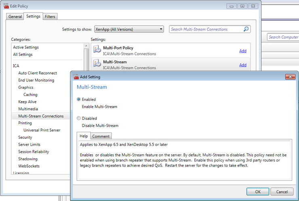
Task: Select Auto Client Reconnect category
Action: [x=38, y=73]
